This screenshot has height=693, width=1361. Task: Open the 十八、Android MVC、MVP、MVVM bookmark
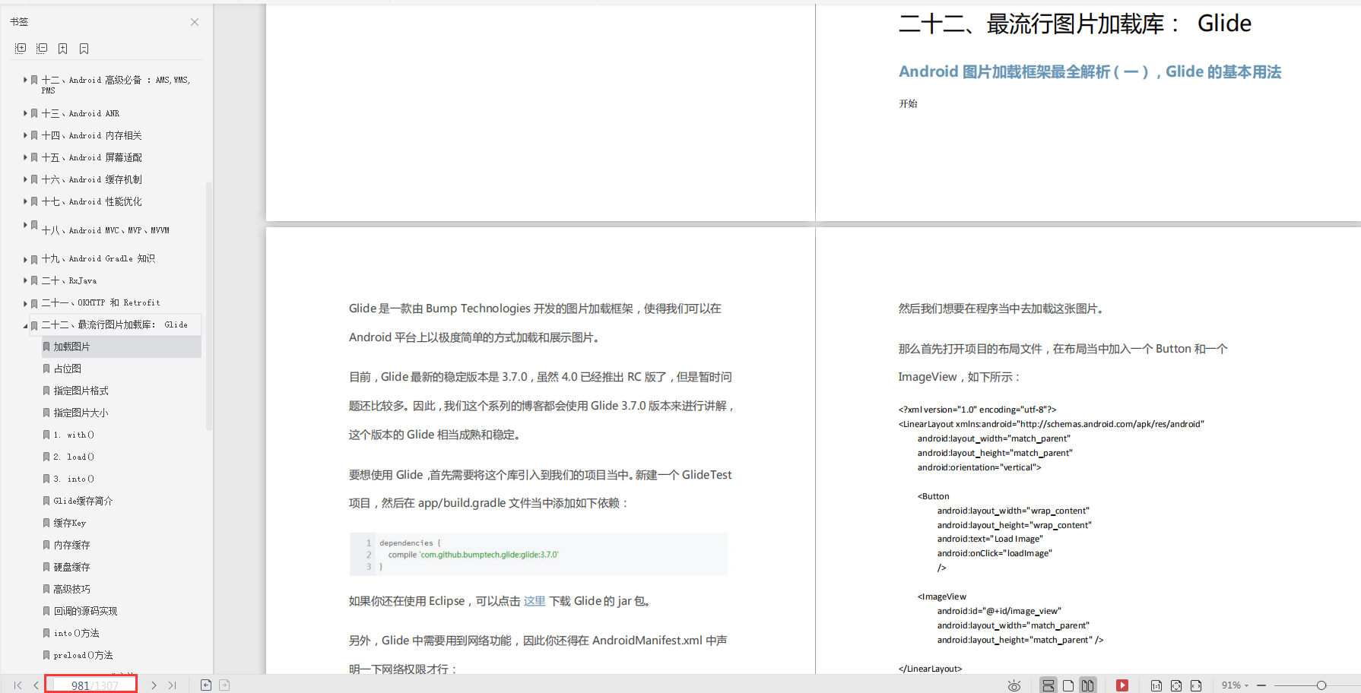[x=106, y=230]
